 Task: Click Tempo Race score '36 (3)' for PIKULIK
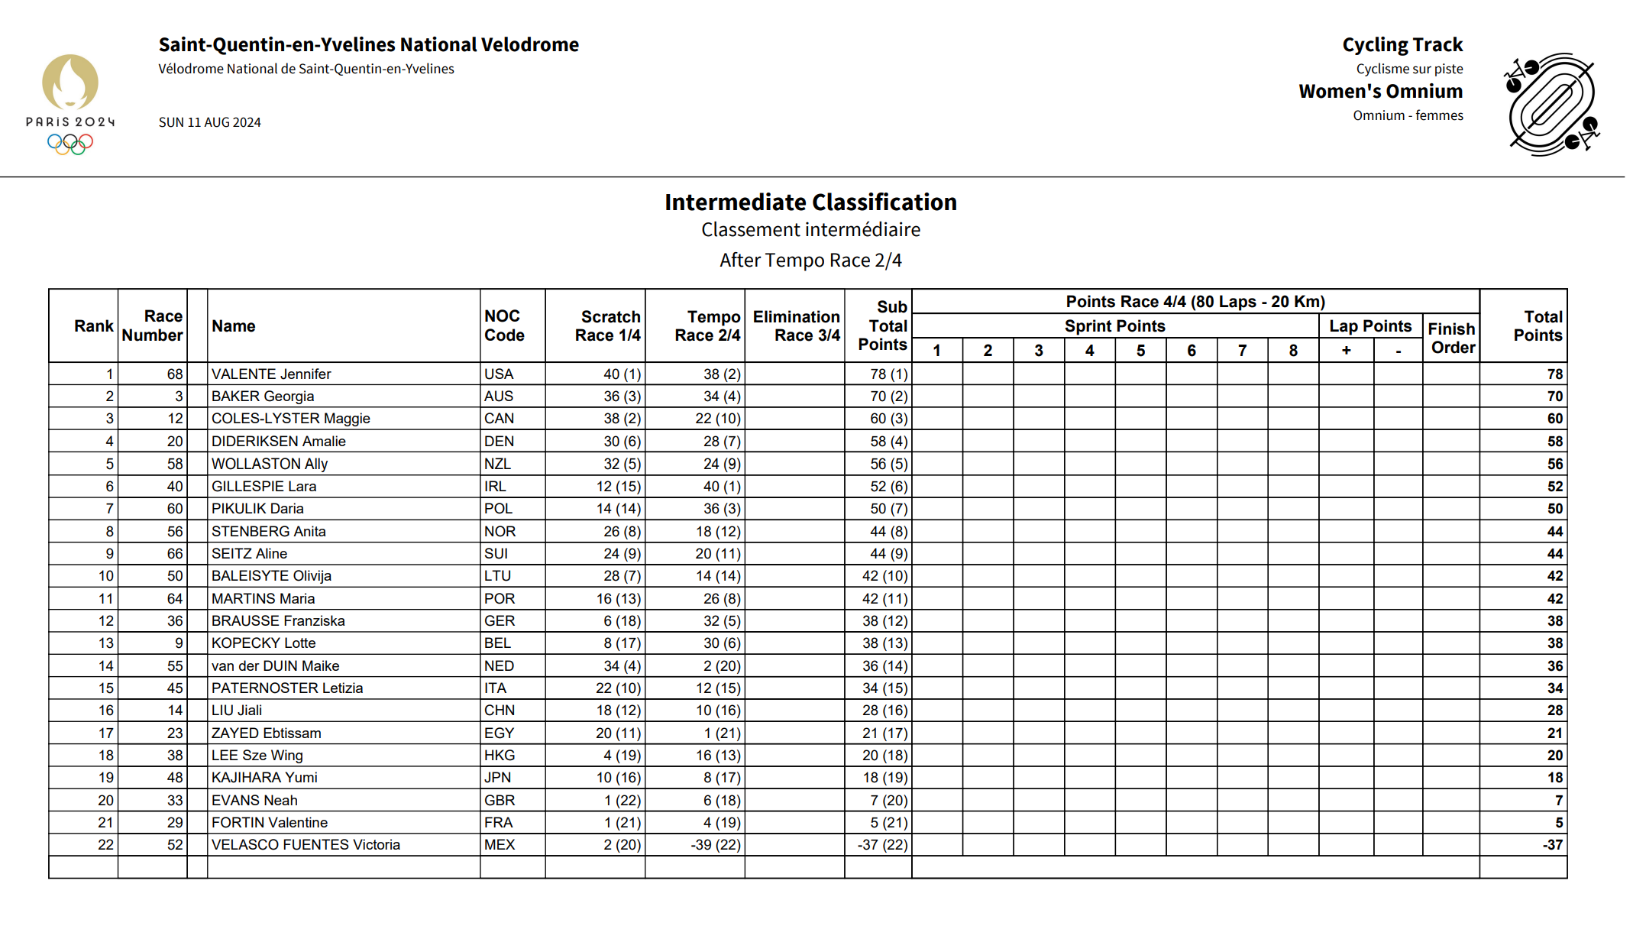[722, 509]
